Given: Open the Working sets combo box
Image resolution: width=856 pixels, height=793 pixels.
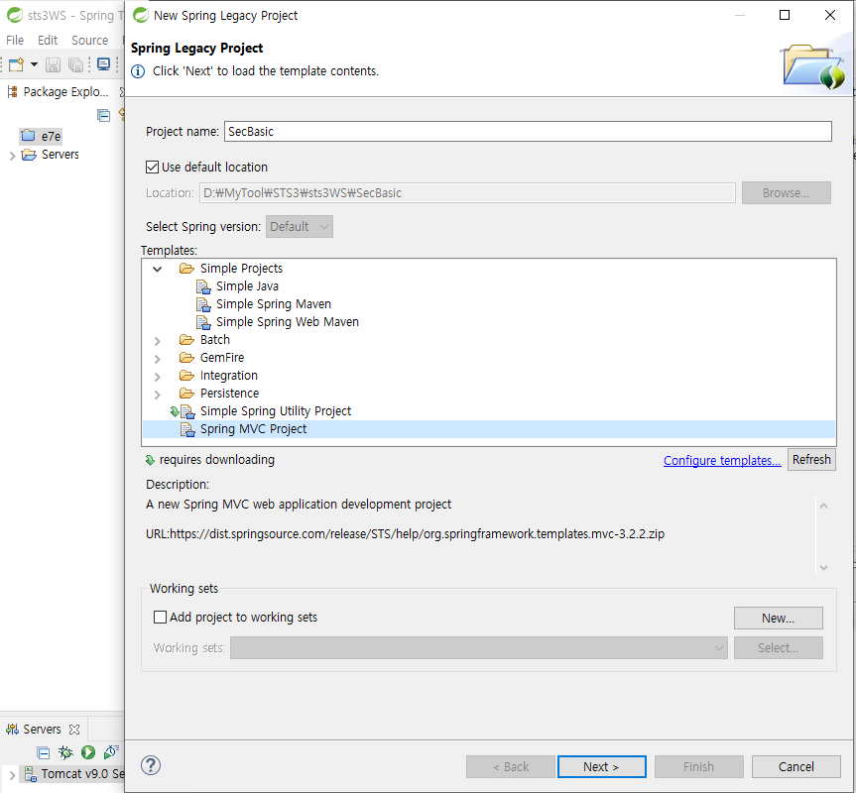Looking at the screenshot, I should tap(479, 648).
